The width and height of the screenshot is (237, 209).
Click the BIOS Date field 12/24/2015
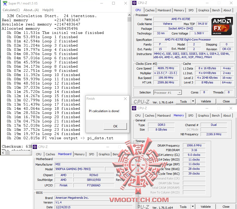(94, 207)
